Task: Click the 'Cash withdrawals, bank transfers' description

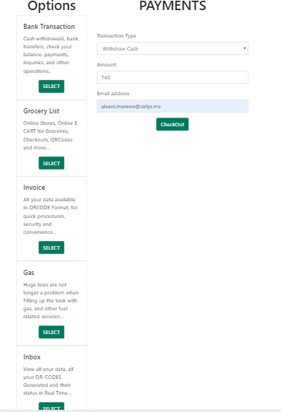Action: 51,55
